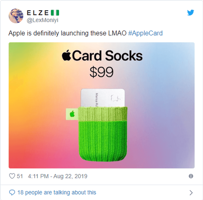The image size is (203, 200).
Task: Open the #AppleCard hashtag link
Action: tap(145, 33)
